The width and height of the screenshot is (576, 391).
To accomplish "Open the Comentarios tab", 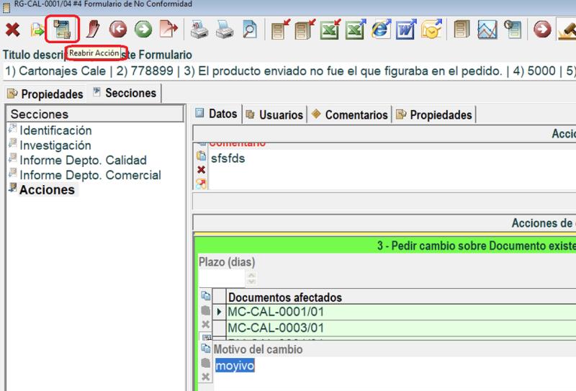I will [x=350, y=114].
